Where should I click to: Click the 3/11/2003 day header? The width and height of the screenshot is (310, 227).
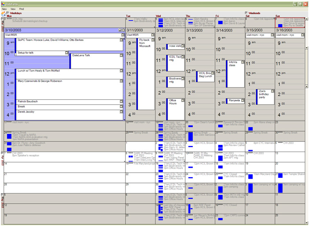coord(141,30)
